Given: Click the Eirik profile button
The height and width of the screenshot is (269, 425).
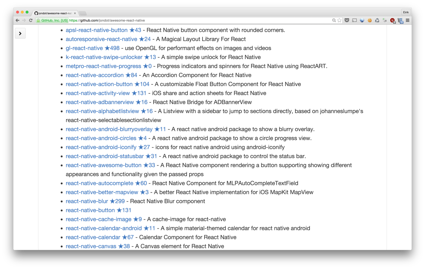Looking at the screenshot, I should point(406,12).
